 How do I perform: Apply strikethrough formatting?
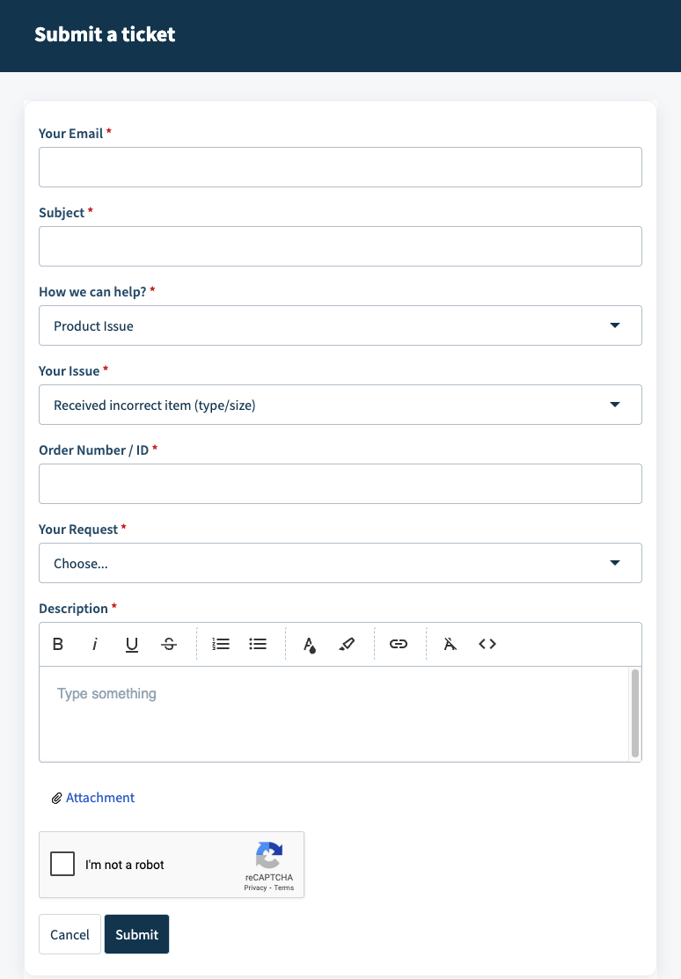coord(169,644)
